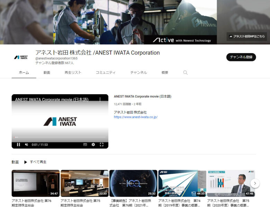This screenshot has width=270, height=207.
Task: Select the ホーム tab
Action: tap(24, 72)
